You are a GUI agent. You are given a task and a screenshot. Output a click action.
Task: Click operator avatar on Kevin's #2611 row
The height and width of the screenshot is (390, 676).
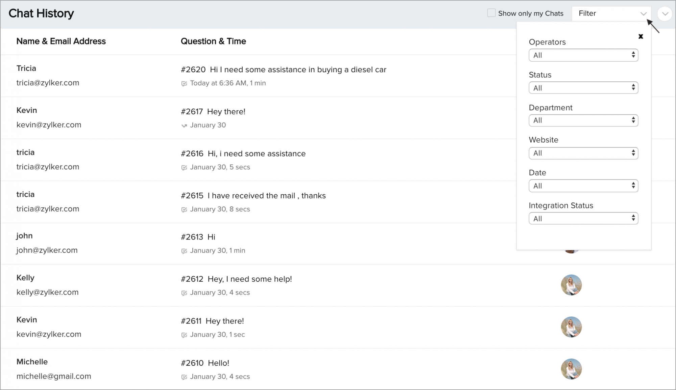571,327
